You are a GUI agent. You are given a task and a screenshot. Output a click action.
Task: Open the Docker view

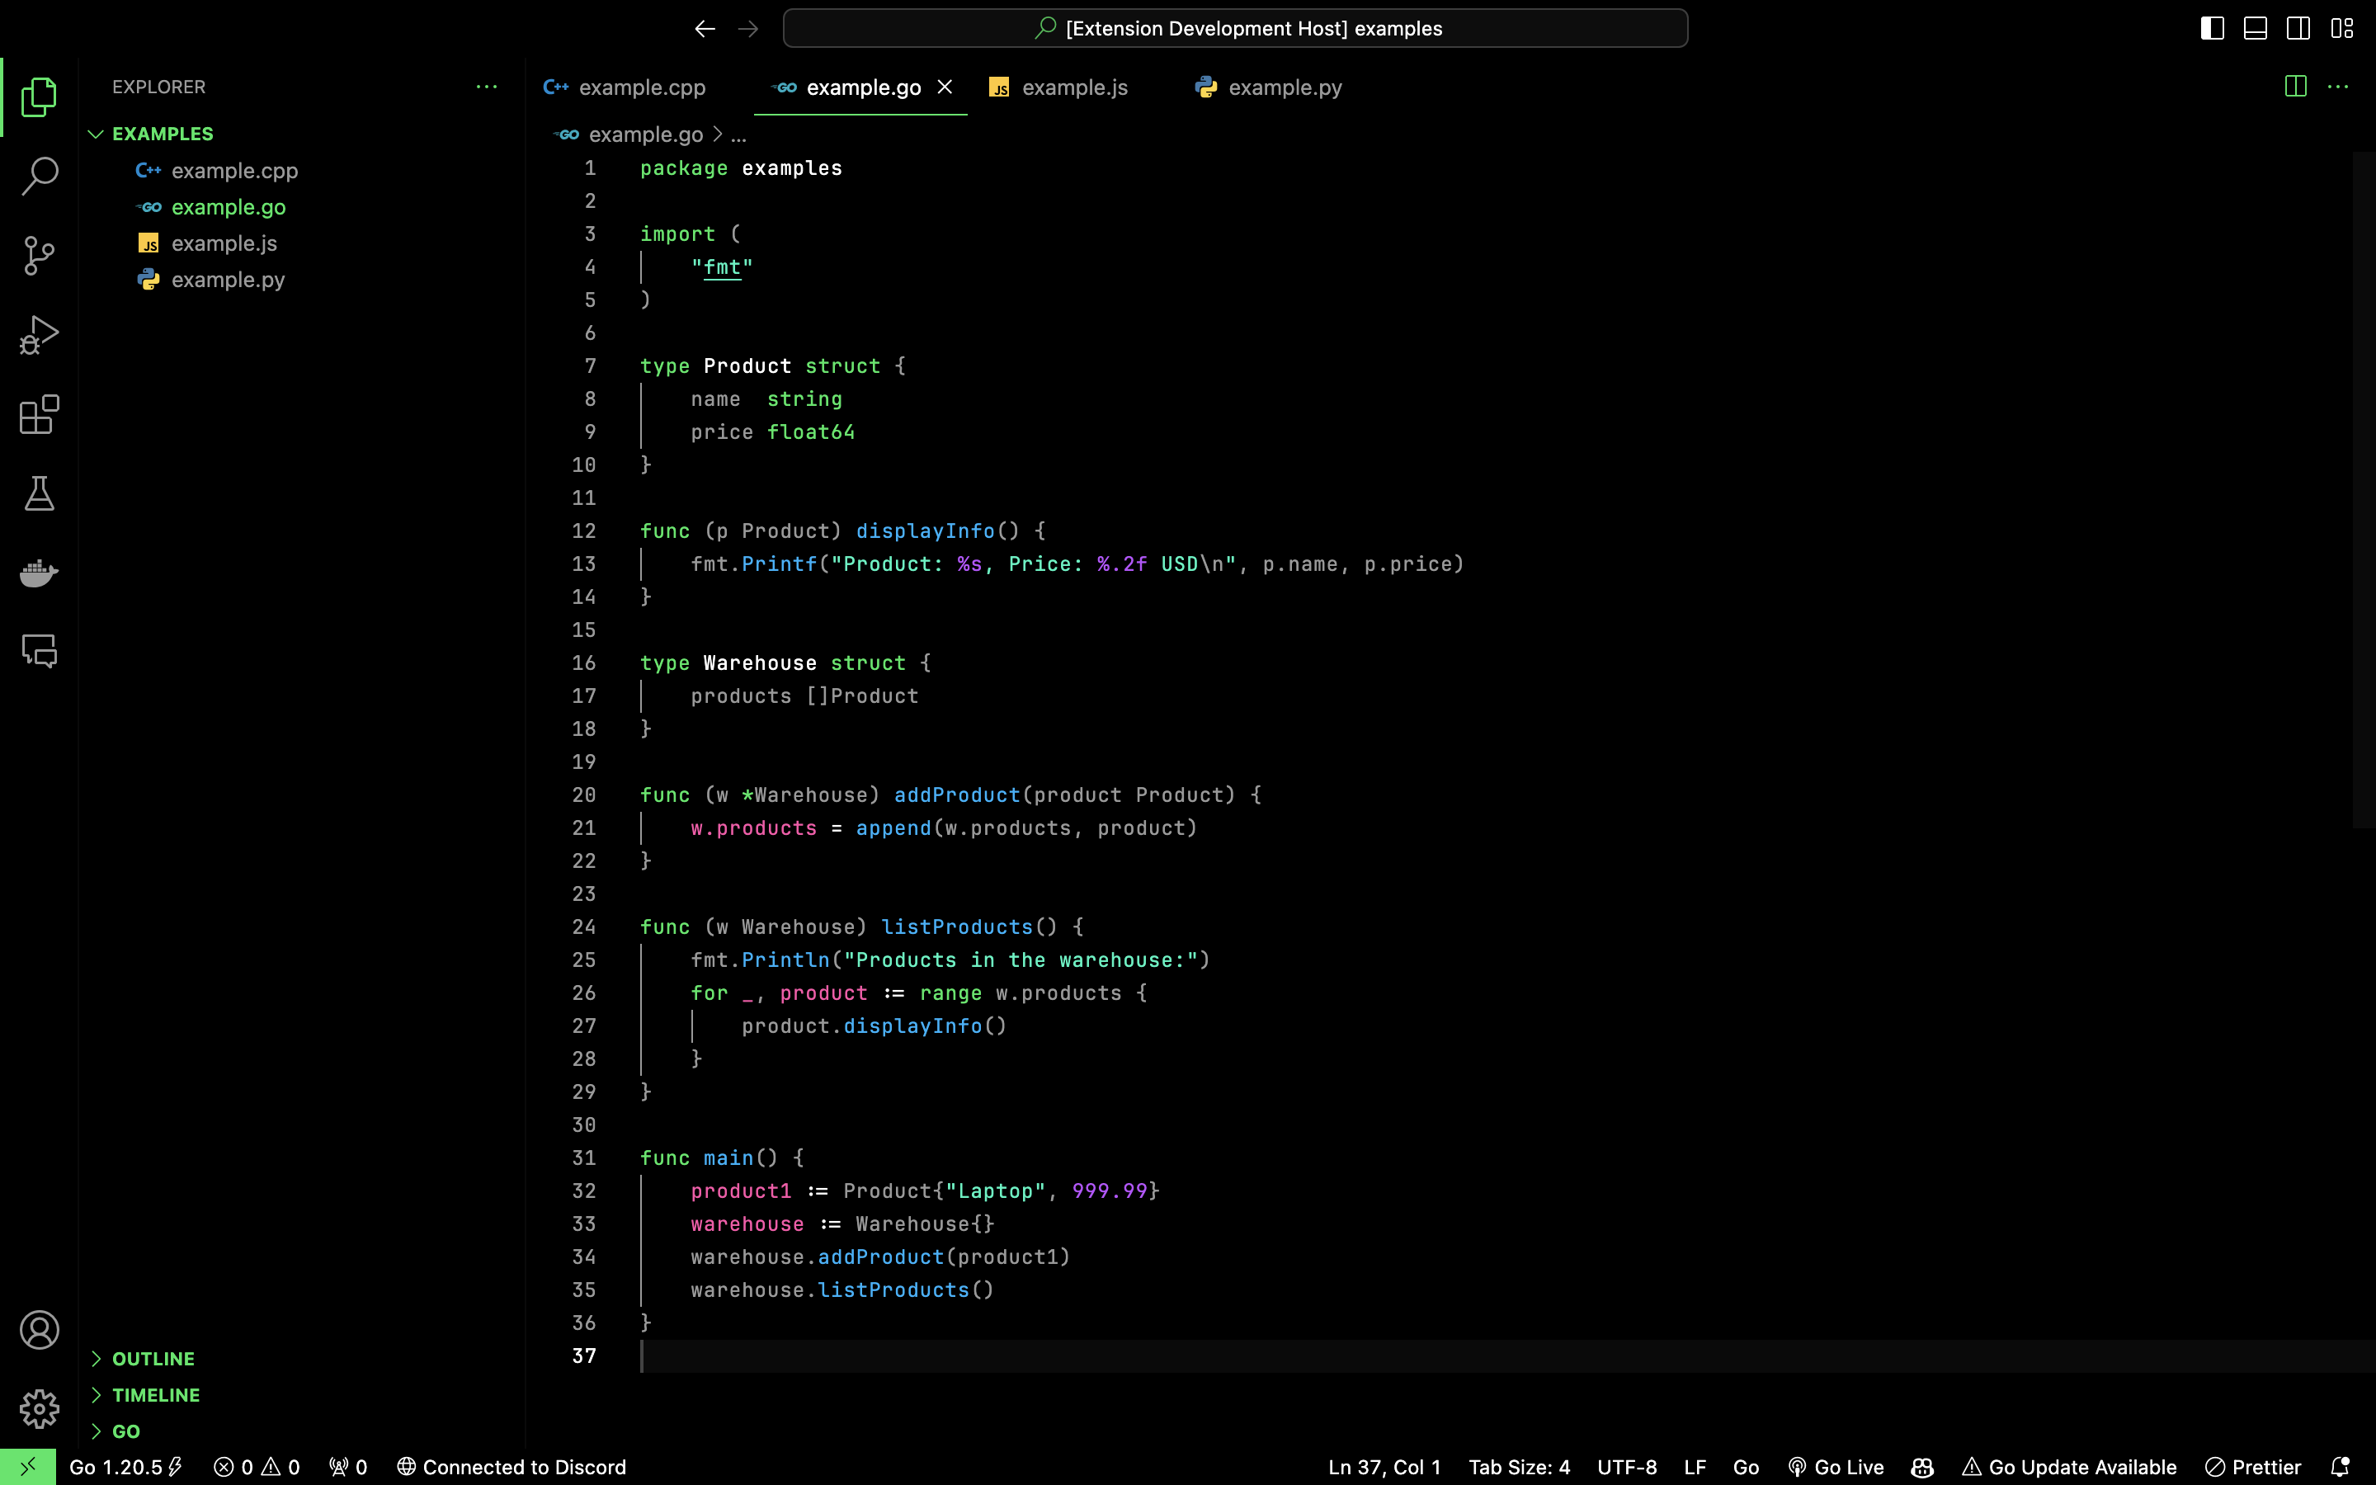pos(40,573)
